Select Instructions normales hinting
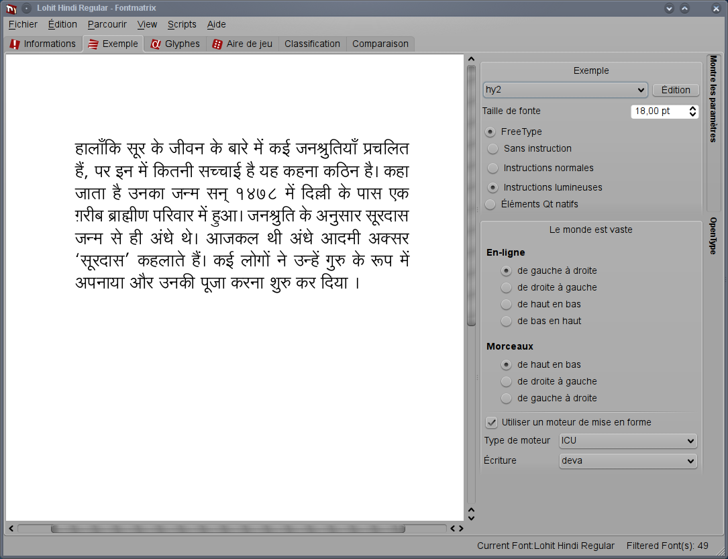 coord(540,168)
